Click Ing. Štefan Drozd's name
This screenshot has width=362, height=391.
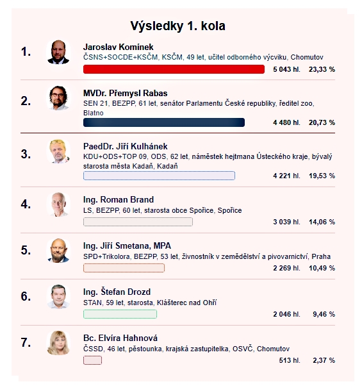click(117, 292)
